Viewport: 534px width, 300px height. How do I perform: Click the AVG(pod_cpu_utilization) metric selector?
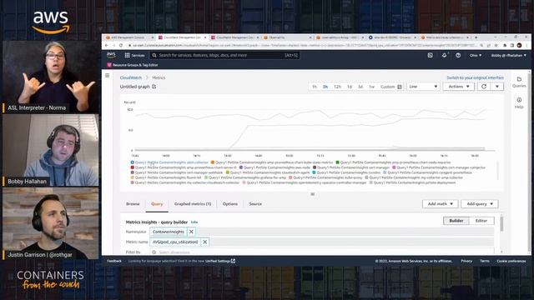[x=175, y=242]
